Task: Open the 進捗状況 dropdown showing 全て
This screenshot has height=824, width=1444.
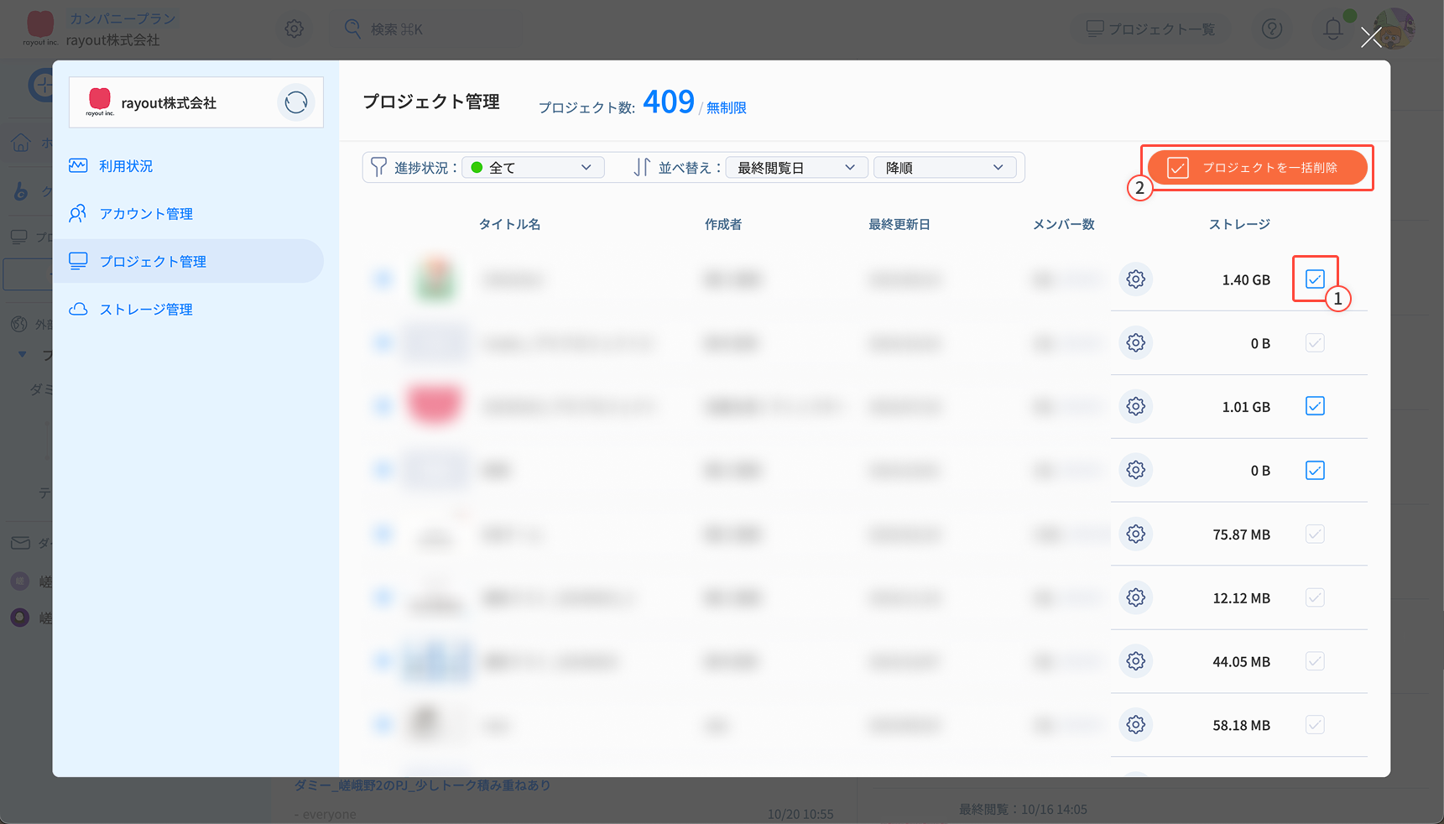Action: point(533,168)
